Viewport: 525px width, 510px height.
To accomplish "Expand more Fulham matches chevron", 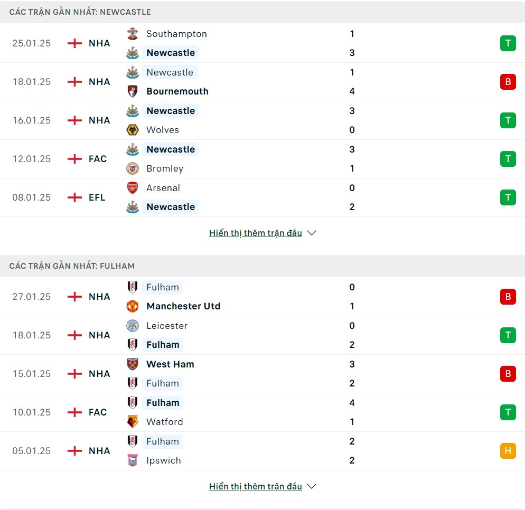I will coord(312,486).
